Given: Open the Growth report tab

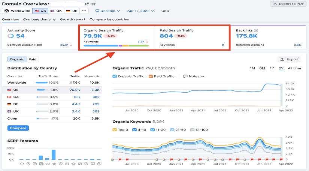Looking at the screenshot, I should point(73,19).
